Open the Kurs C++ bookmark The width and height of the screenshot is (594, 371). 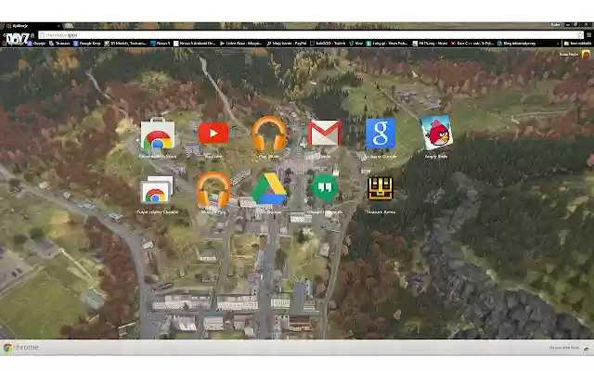pos(472,44)
